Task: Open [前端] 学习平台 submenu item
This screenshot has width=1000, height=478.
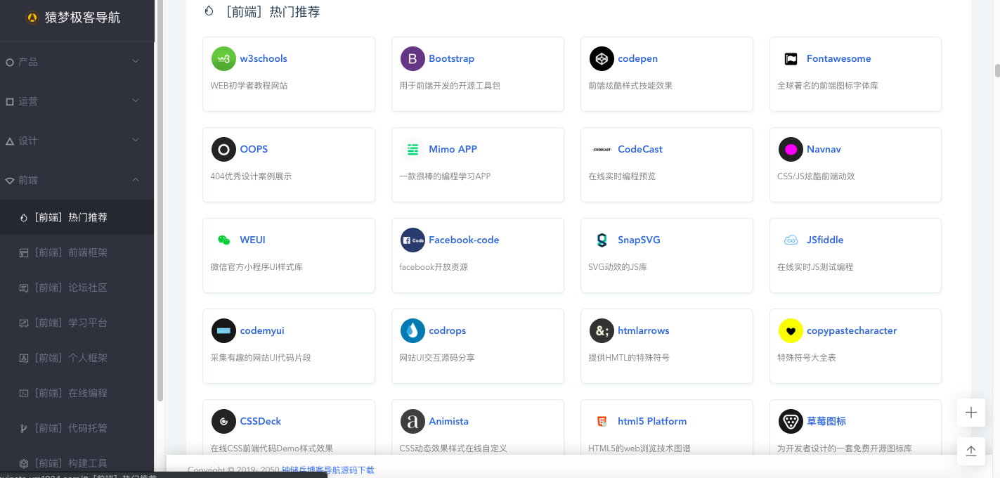Action: click(x=77, y=323)
